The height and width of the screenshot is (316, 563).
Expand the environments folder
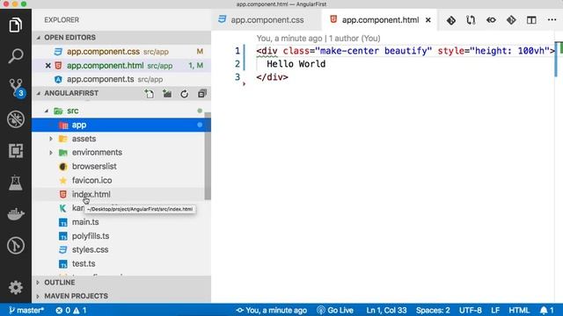51,153
